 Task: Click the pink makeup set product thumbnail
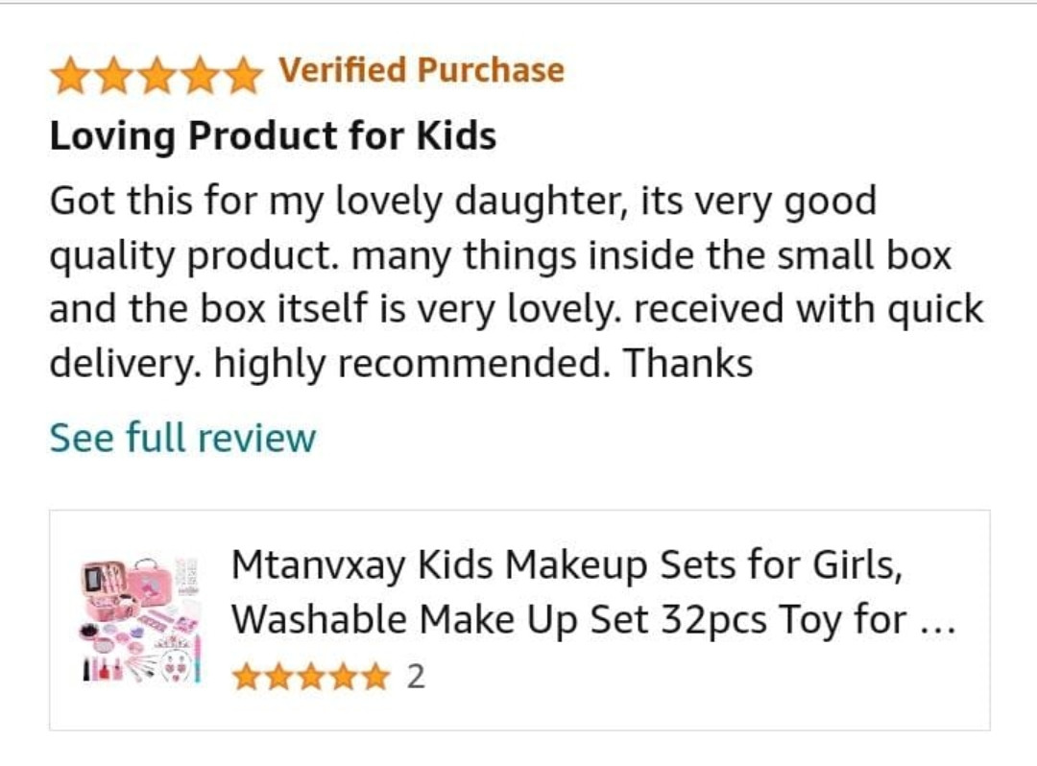tap(141, 620)
